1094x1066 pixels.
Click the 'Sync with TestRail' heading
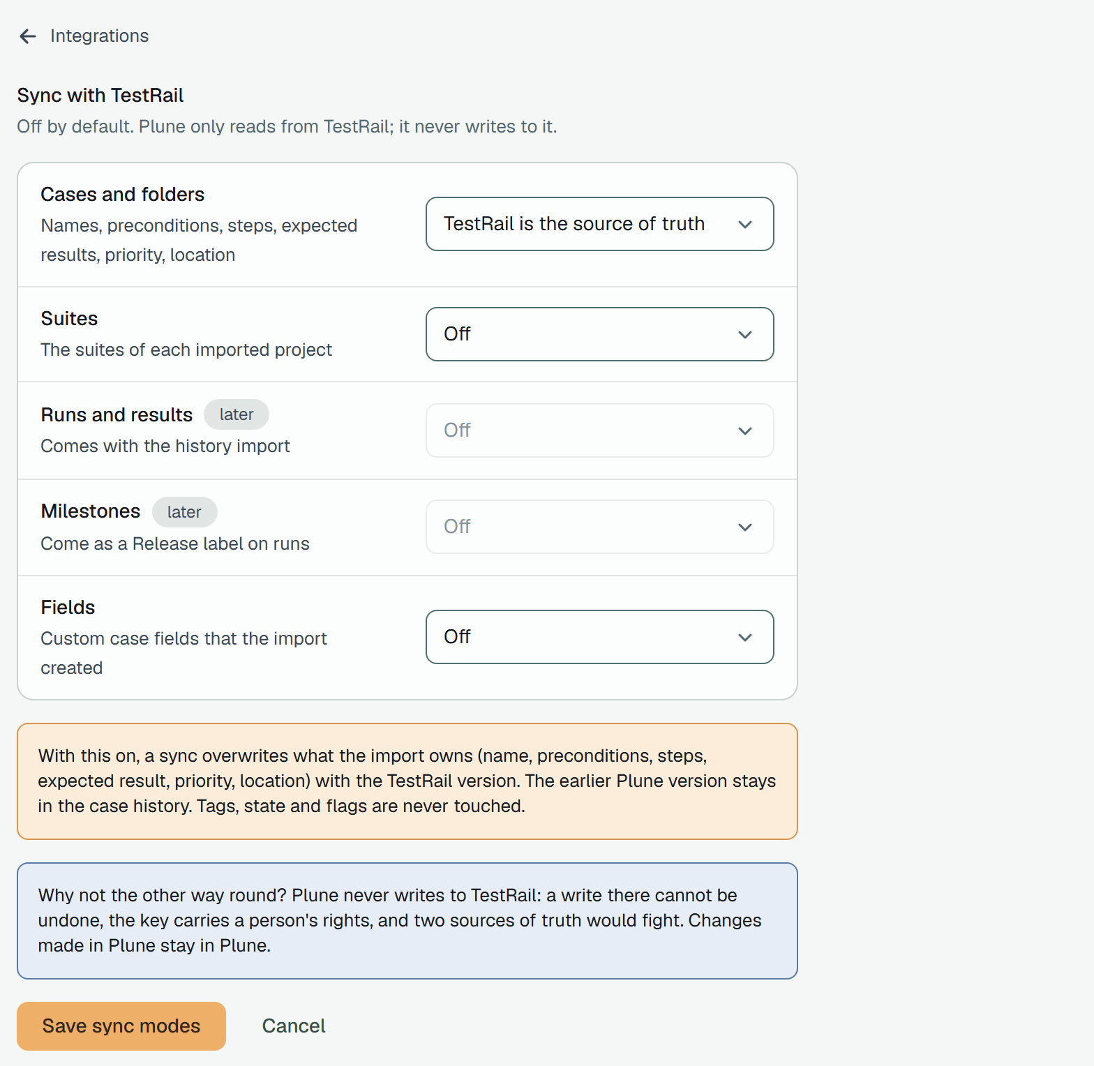point(100,96)
